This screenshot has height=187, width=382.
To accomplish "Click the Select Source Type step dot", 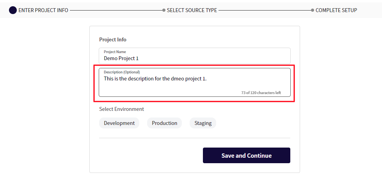I will pos(164,10).
